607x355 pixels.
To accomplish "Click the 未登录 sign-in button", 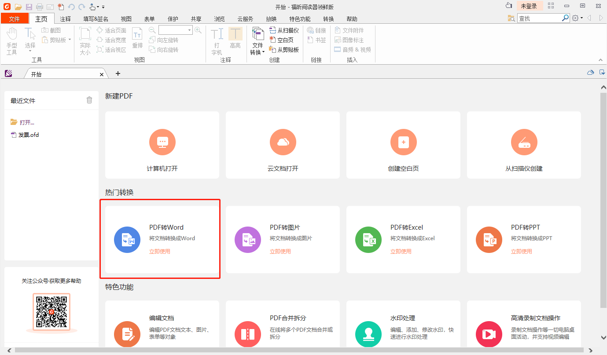I will (x=529, y=6).
